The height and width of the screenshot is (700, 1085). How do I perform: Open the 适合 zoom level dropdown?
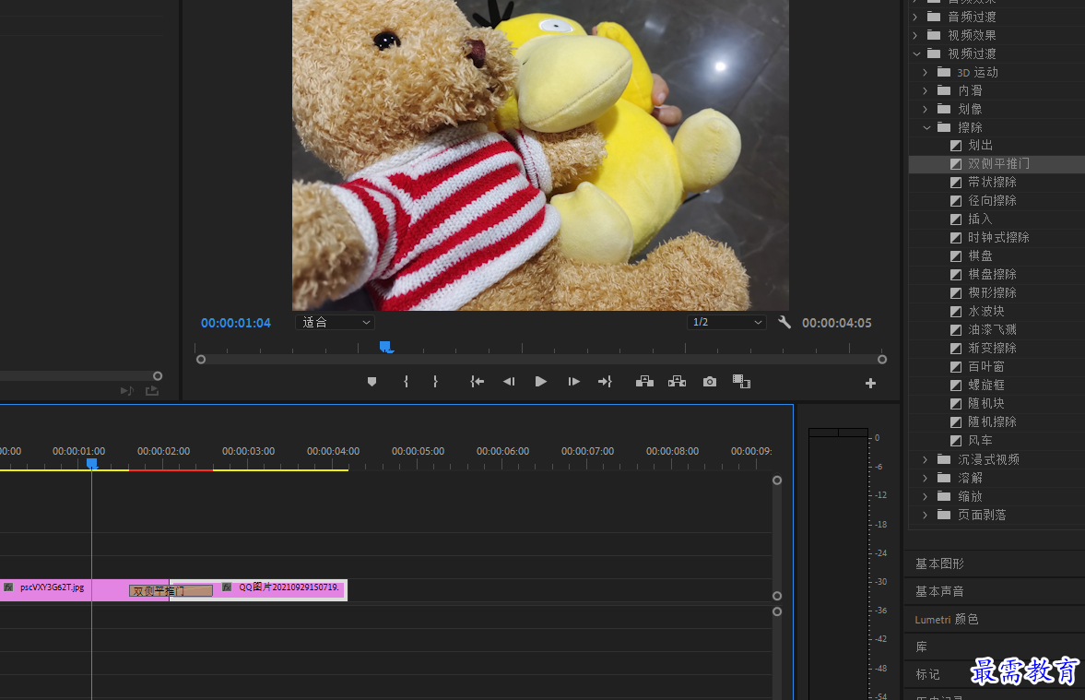[x=336, y=322]
